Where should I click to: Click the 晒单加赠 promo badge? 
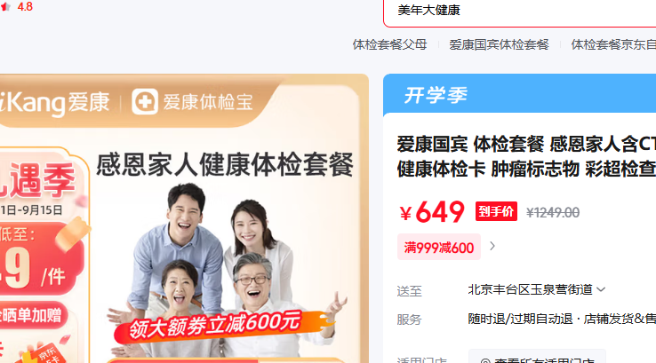(x=32, y=315)
